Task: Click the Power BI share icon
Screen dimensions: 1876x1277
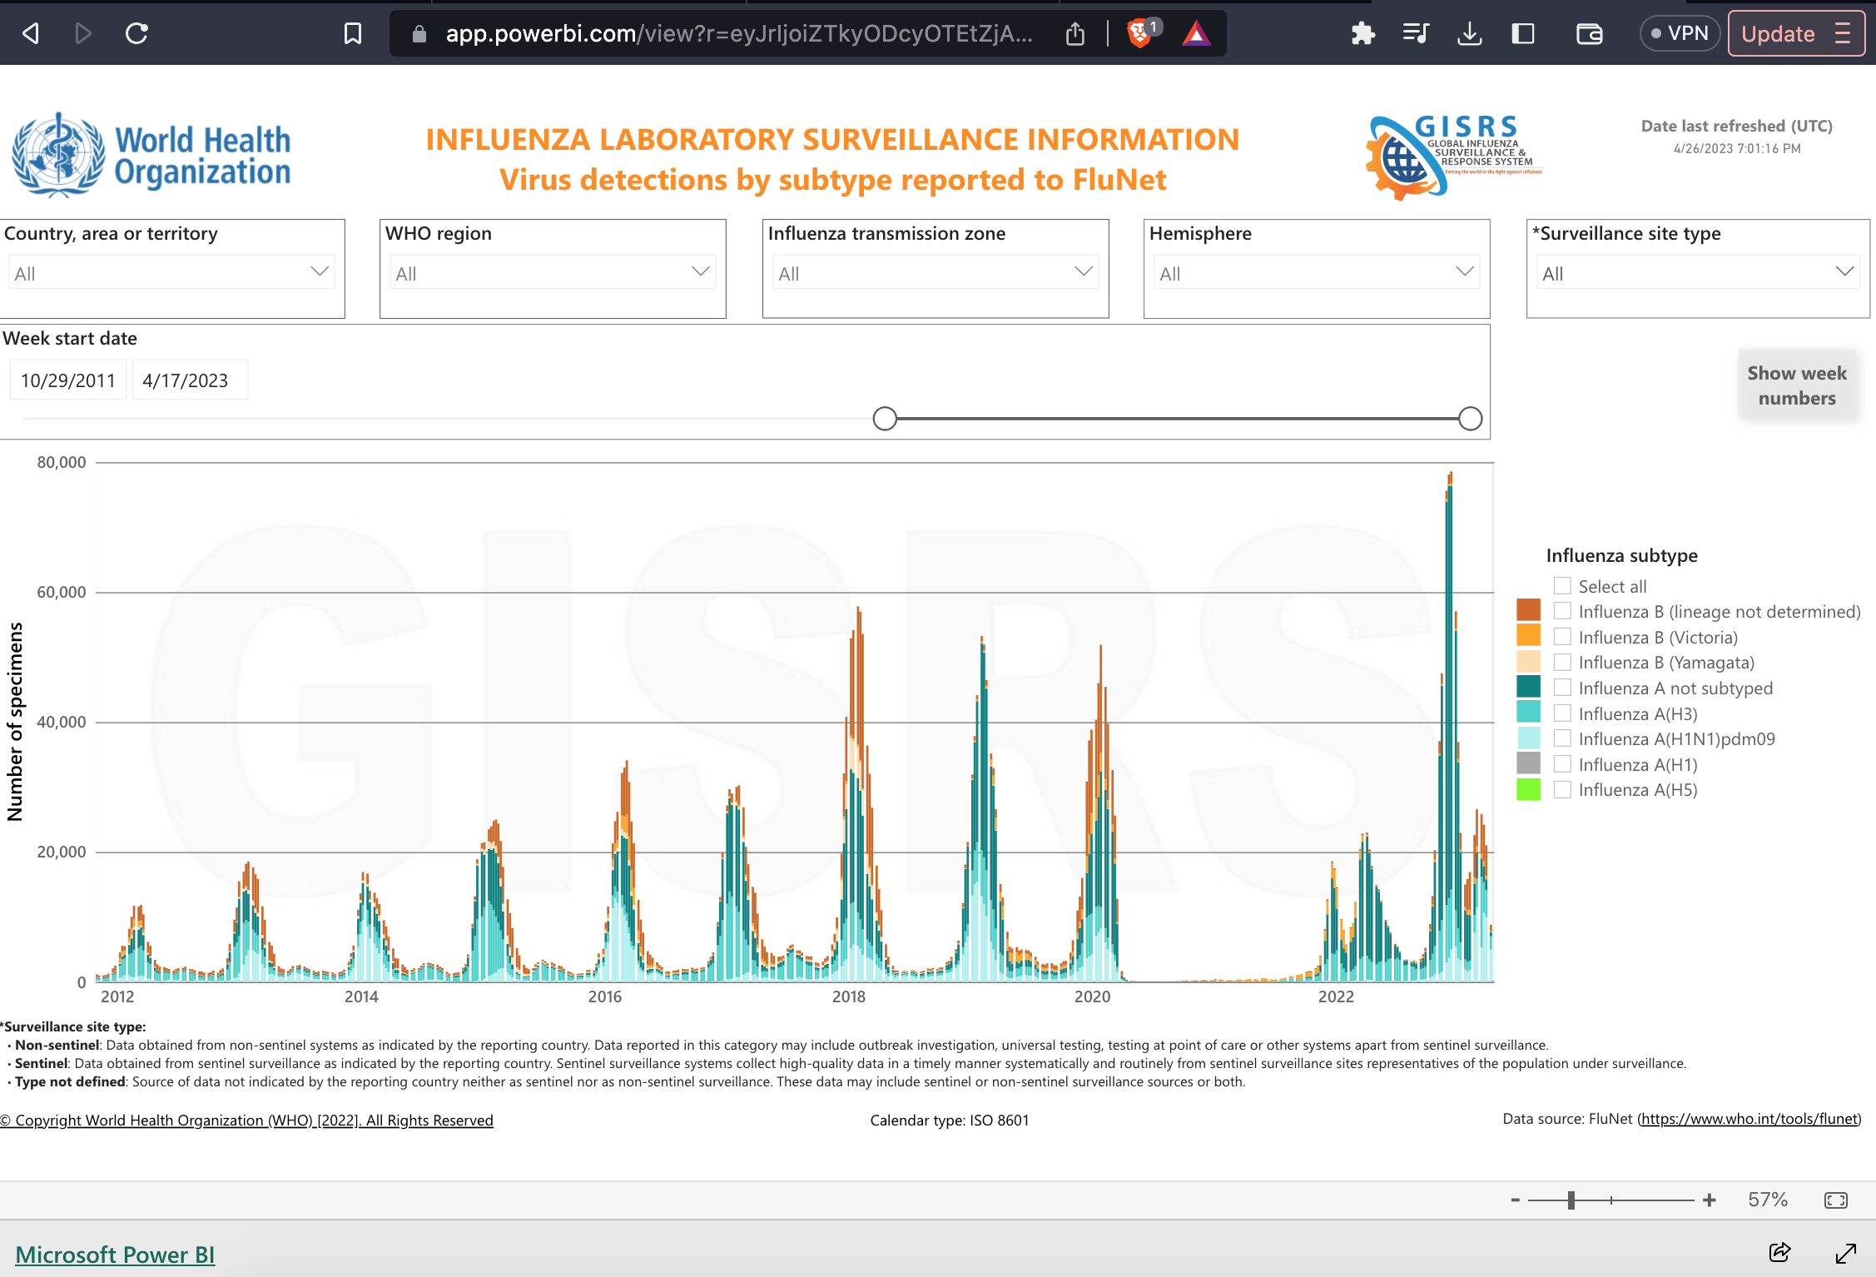Action: (x=1779, y=1252)
